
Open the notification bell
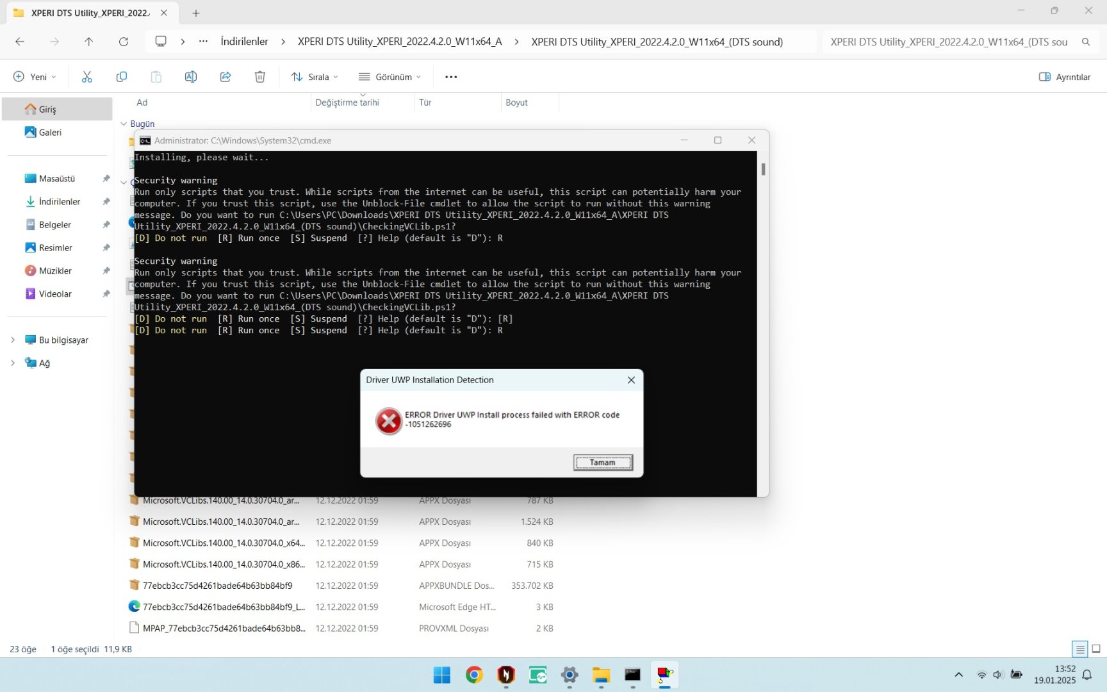point(1087,675)
